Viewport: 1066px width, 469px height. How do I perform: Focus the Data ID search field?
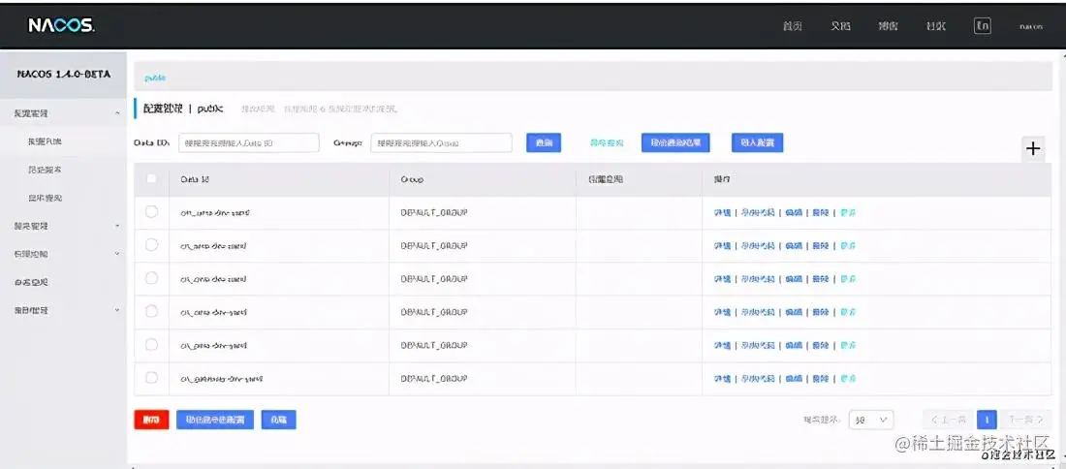(x=249, y=142)
